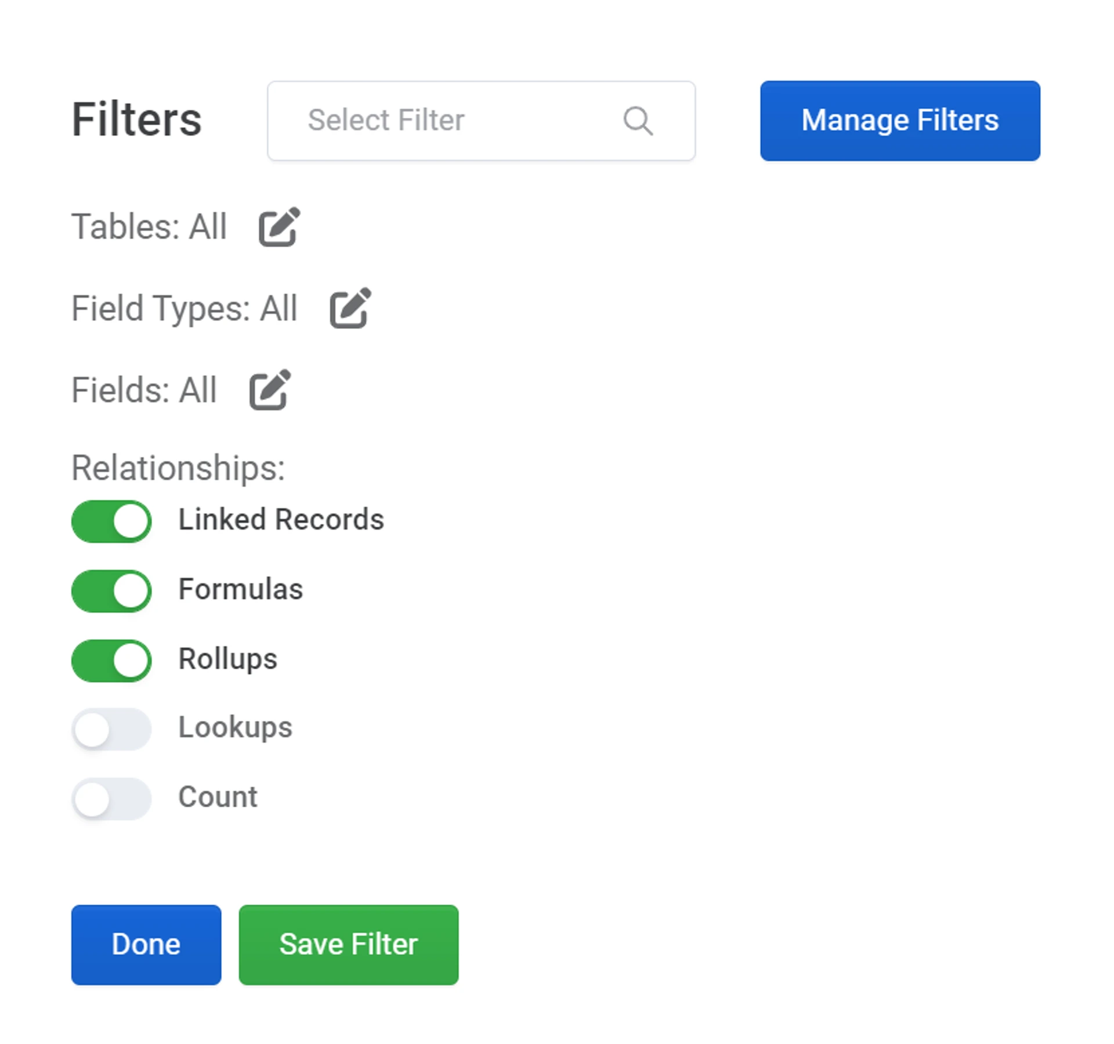Click the Linked Records label text
Viewport: 1114px width, 1044px height.
pyautogui.click(x=281, y=520)
